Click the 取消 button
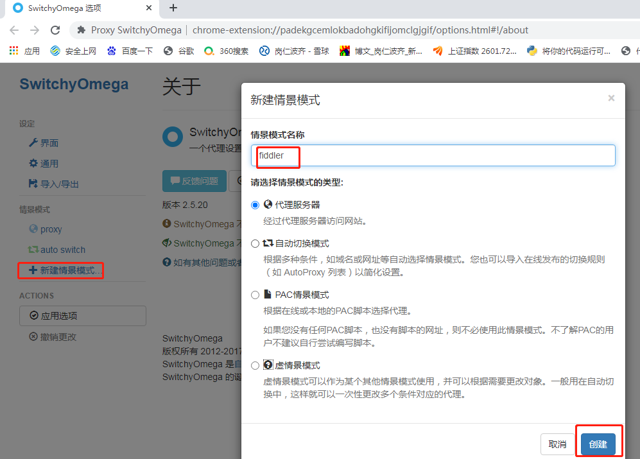 click(x=557, y=444)
